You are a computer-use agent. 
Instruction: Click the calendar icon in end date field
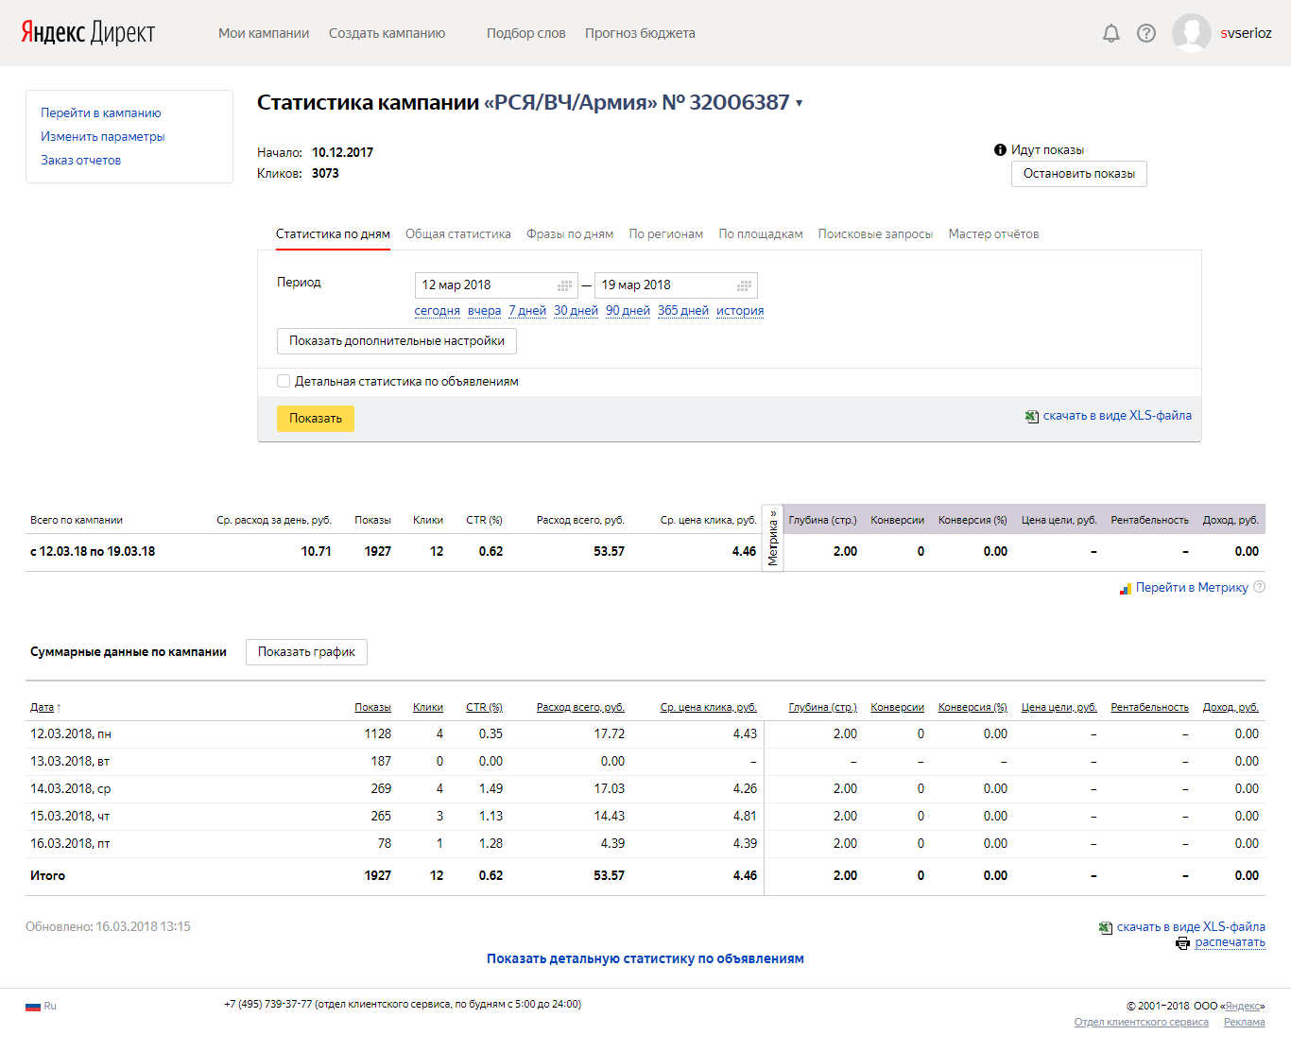tap(745, 285)
